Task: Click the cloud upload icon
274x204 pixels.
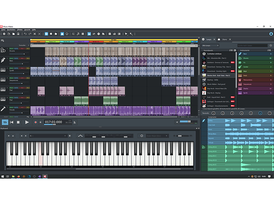Action: tap(67, 34)
